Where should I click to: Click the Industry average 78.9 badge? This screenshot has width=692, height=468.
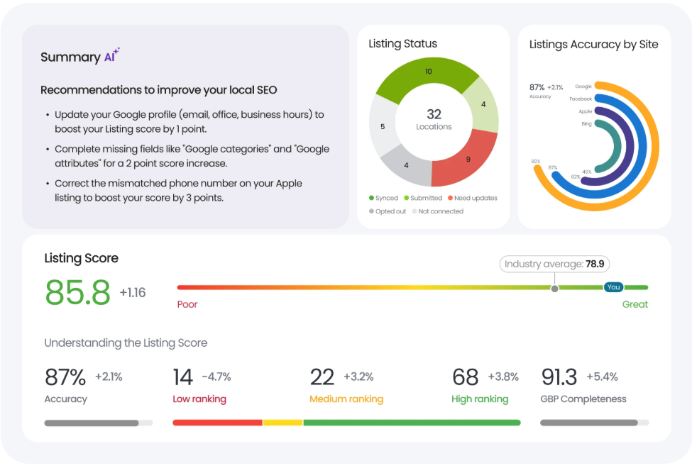[x=555, y=264]
